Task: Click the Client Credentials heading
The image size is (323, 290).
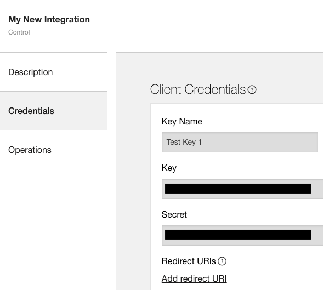Action: point(198,89)
